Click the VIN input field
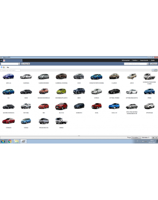 click(9, 64)
